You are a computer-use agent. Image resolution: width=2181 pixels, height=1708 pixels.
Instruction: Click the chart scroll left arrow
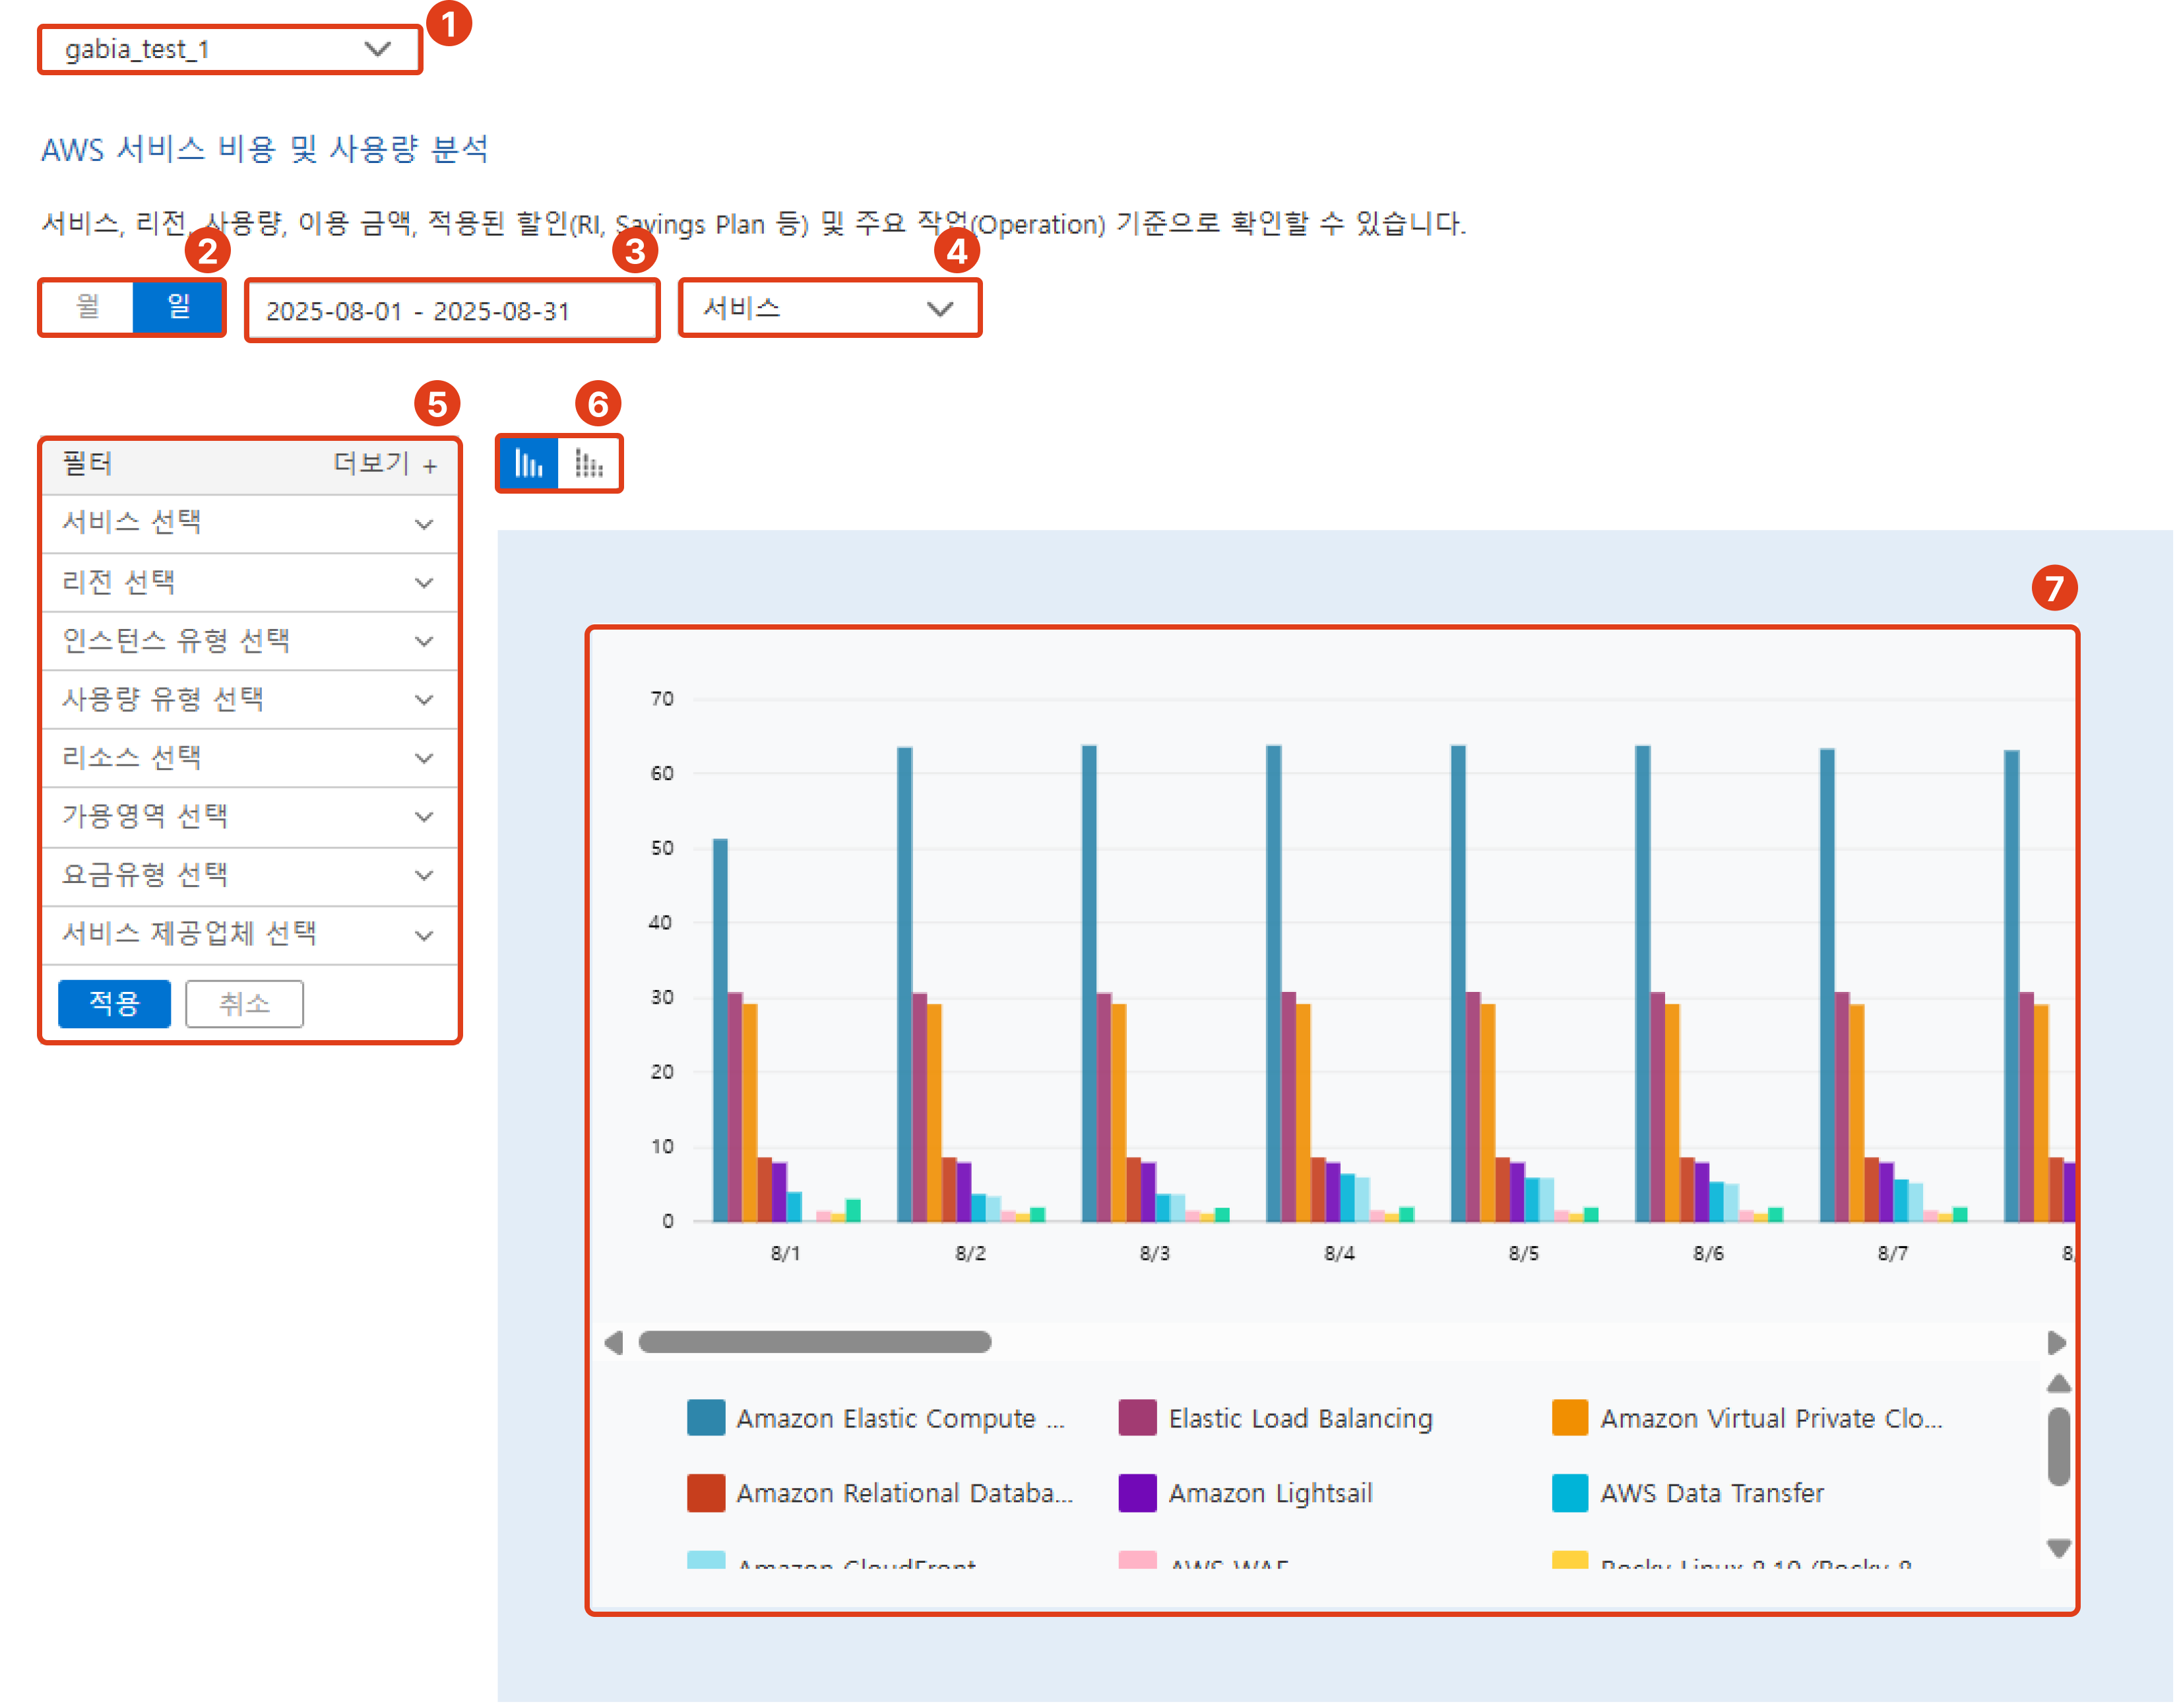point(614,1342)
